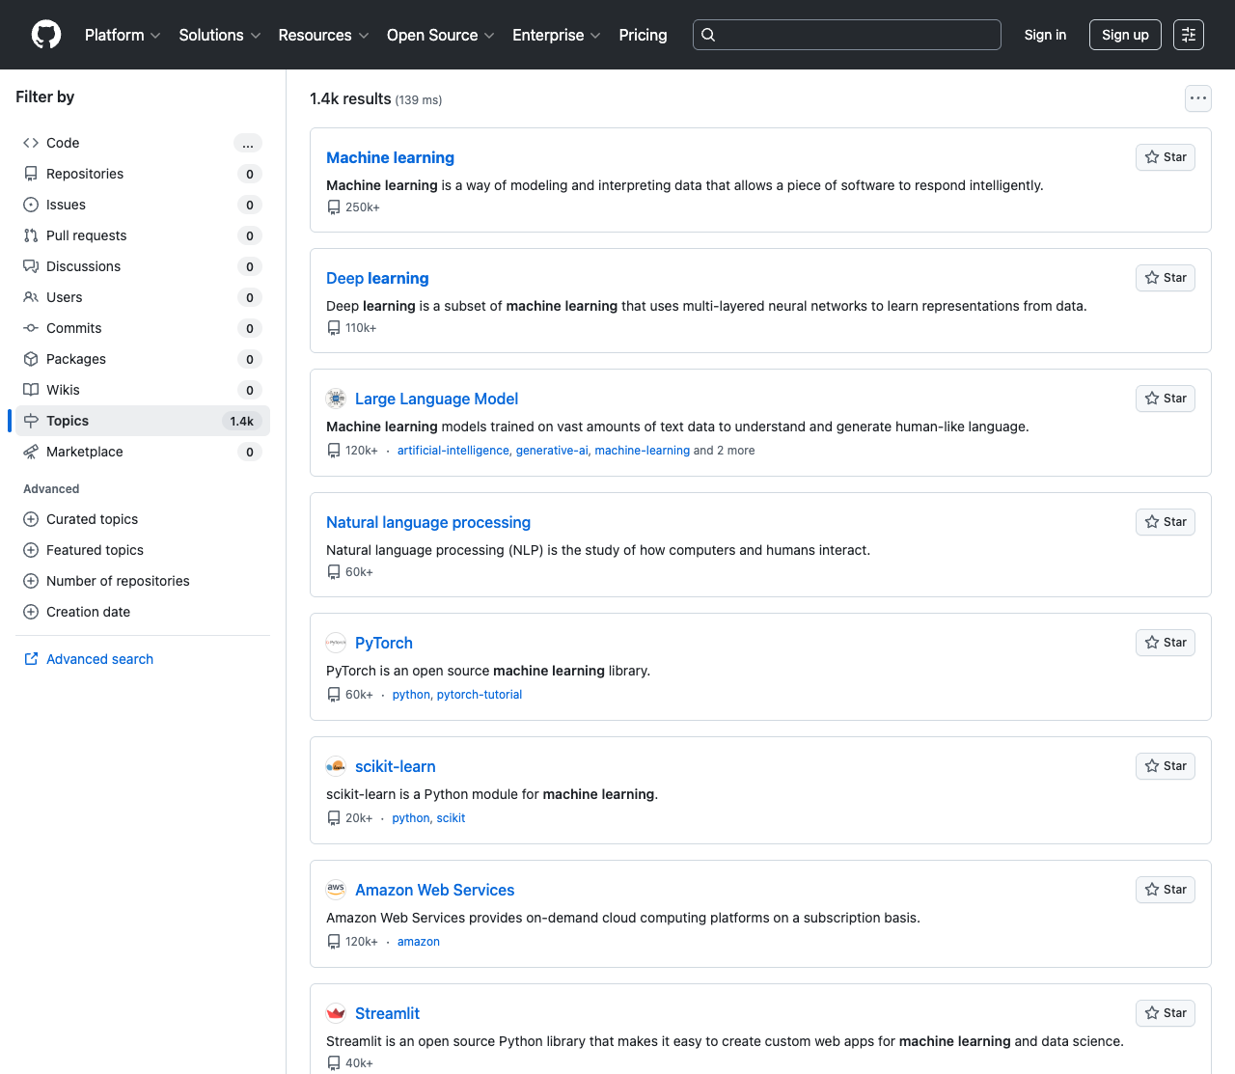Click the Topics signpost icon
Image resolution: width=1235 pixels, height=1074 pixels.
31,421
